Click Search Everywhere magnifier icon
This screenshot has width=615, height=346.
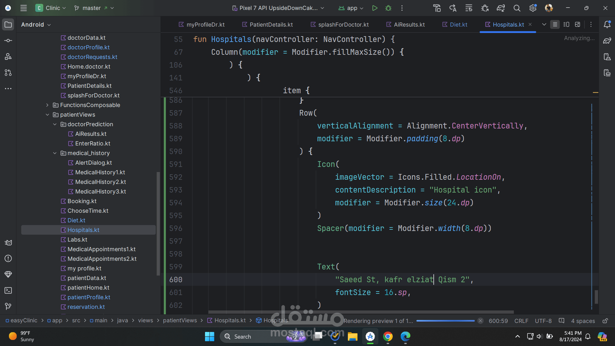coord(517,8)
